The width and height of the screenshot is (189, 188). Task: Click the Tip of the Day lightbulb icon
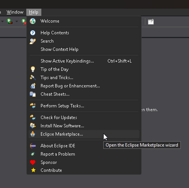tap(33, 69)
